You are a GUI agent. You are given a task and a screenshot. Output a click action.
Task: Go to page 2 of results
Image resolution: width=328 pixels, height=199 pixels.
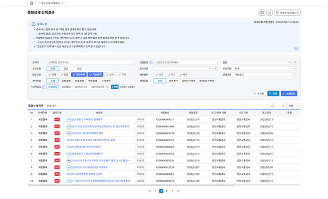[167, 191]
